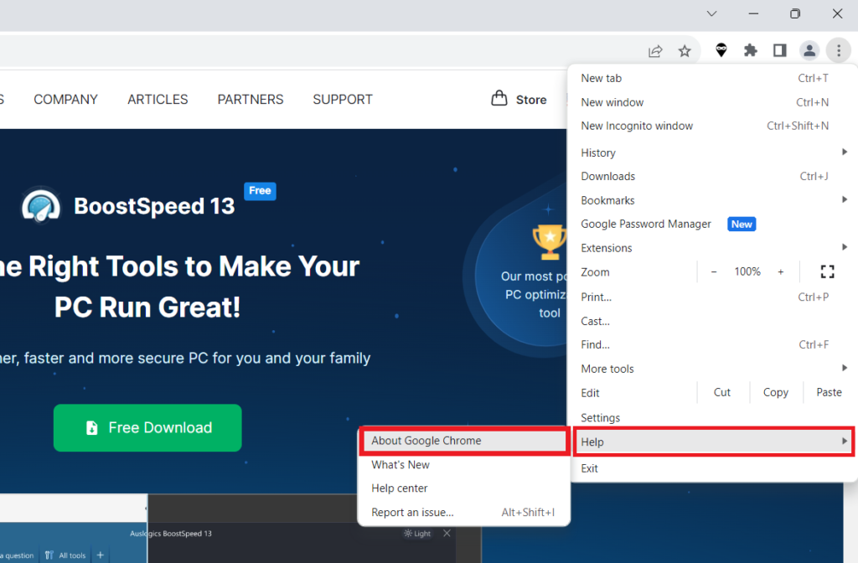
Task: Click the browser profile avatar icon
Action: [x=809, y=50]
